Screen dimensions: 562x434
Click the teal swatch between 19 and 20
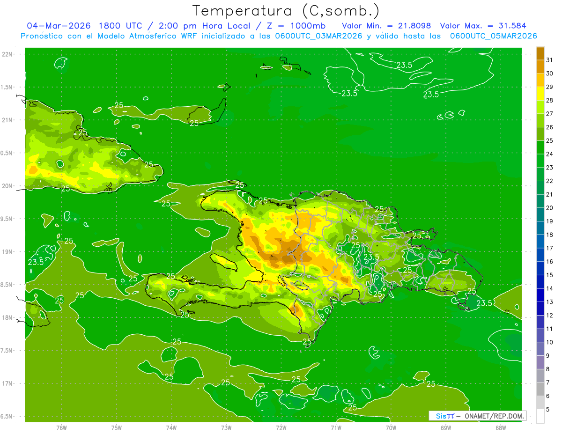[540, 214]
